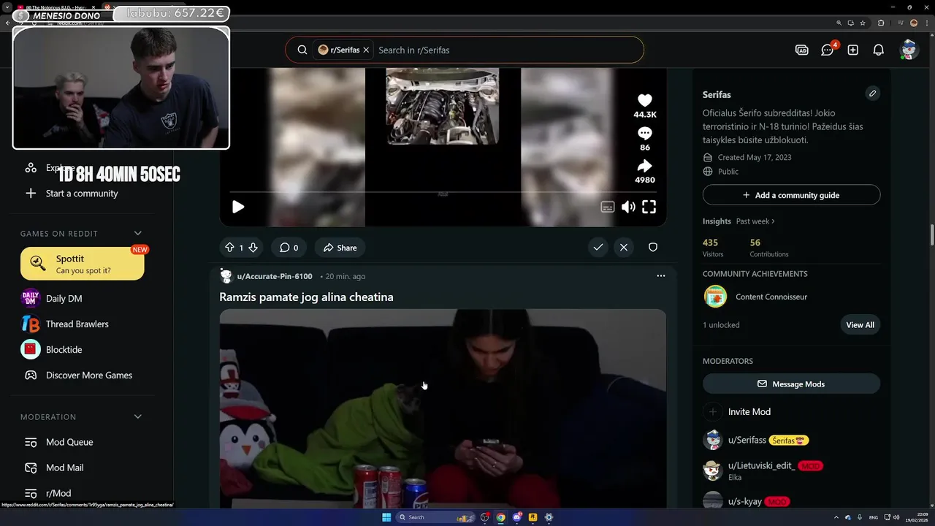935x526 pixels.
Task: Toggle video captions icon
Action: [608, 207]
